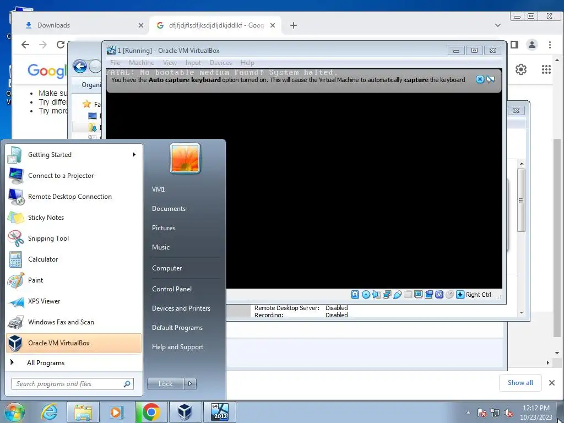Open Control Panel from Start menu
Screen dimensions: 564x423
point(172,289)
